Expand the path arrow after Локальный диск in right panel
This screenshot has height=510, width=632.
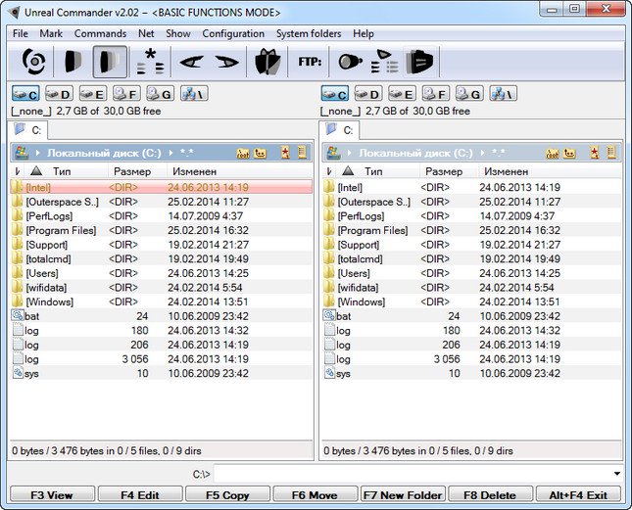coord(482,153)
